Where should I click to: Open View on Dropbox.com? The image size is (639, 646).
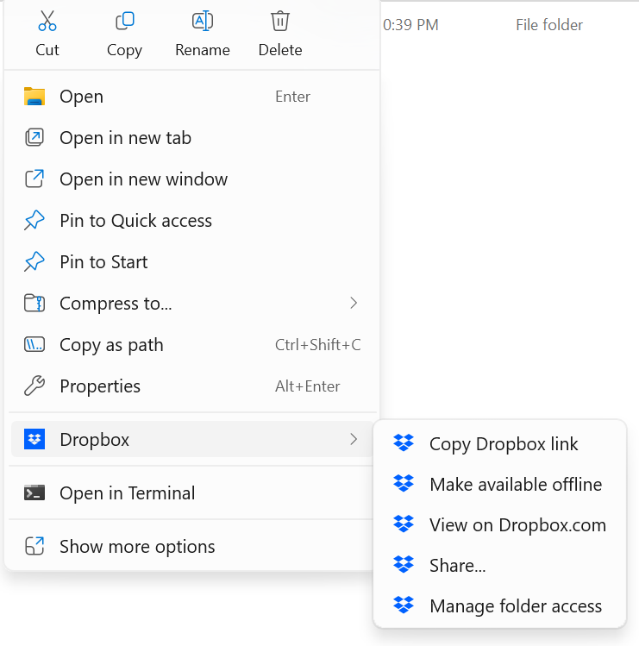point(517,525)
